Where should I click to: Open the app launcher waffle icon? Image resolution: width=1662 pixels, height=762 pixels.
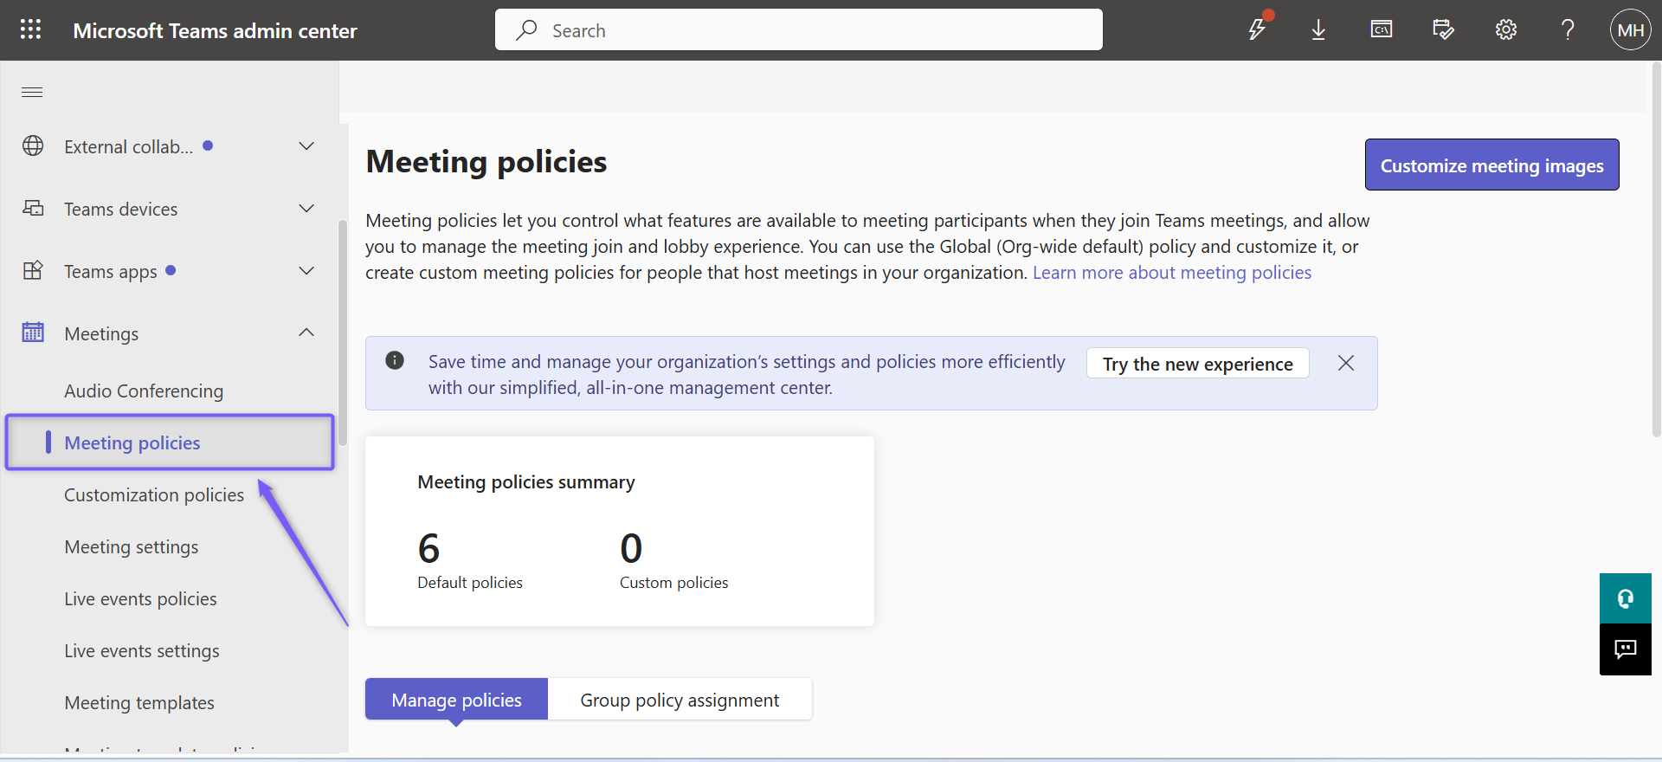coord(31,29)
